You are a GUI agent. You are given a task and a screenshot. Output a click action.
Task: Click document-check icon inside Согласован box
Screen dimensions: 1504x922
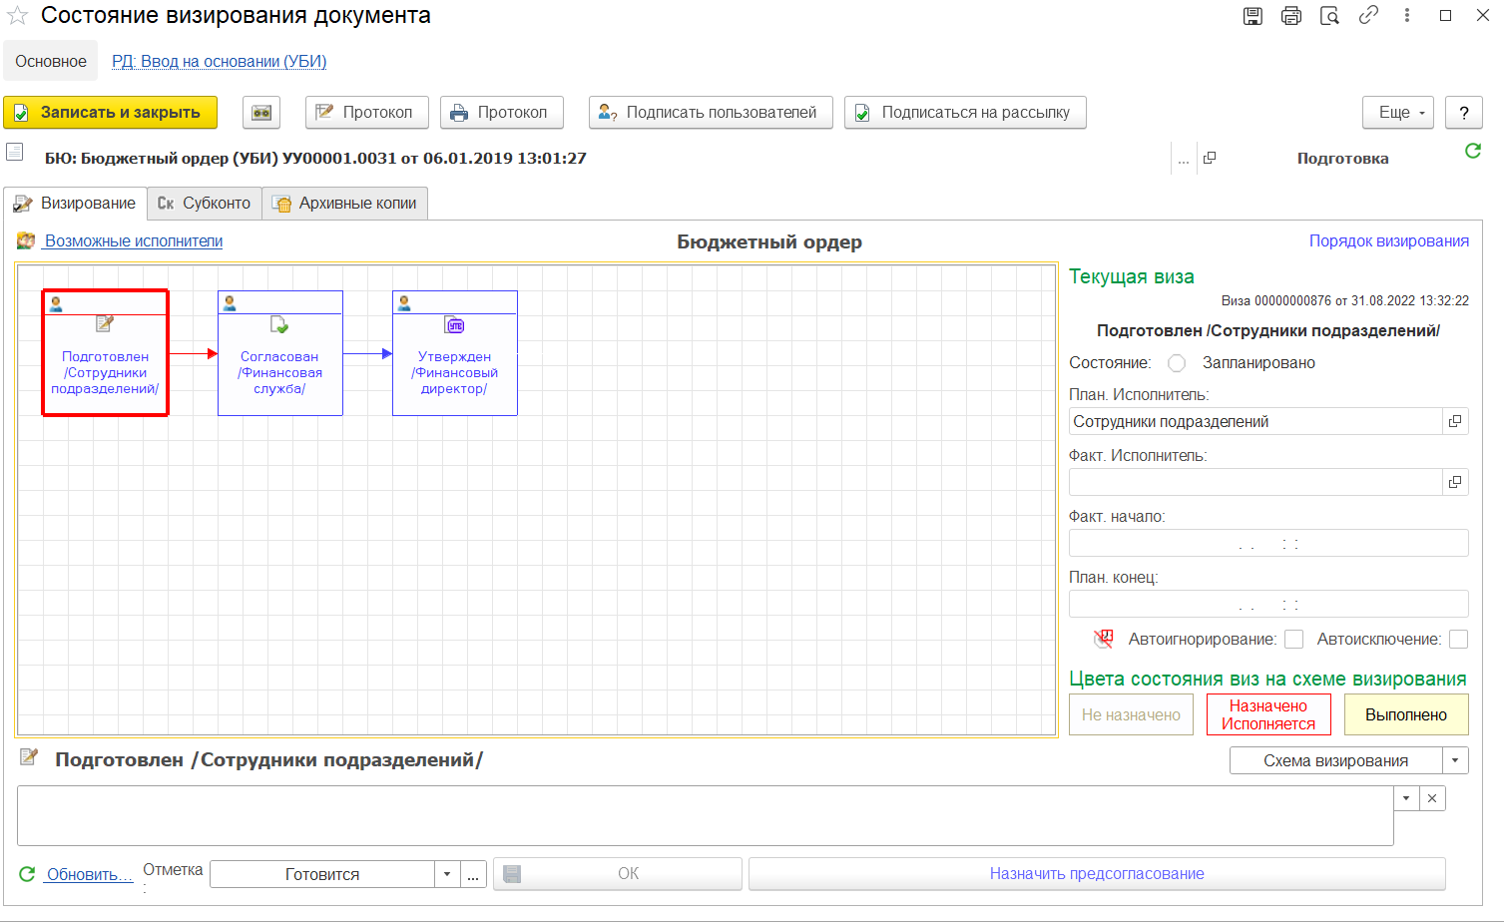pos(279,325)
